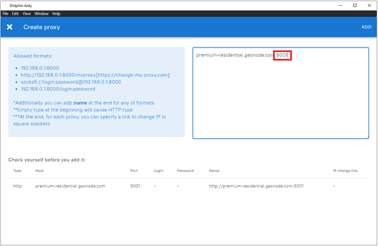Click the Create proxy title

pyautogui.click(x=42, y=27)
